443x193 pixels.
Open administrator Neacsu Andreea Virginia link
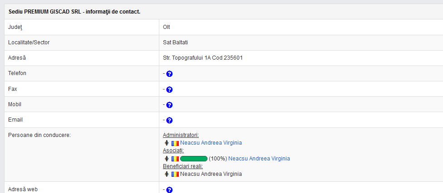tap(211, 143)
